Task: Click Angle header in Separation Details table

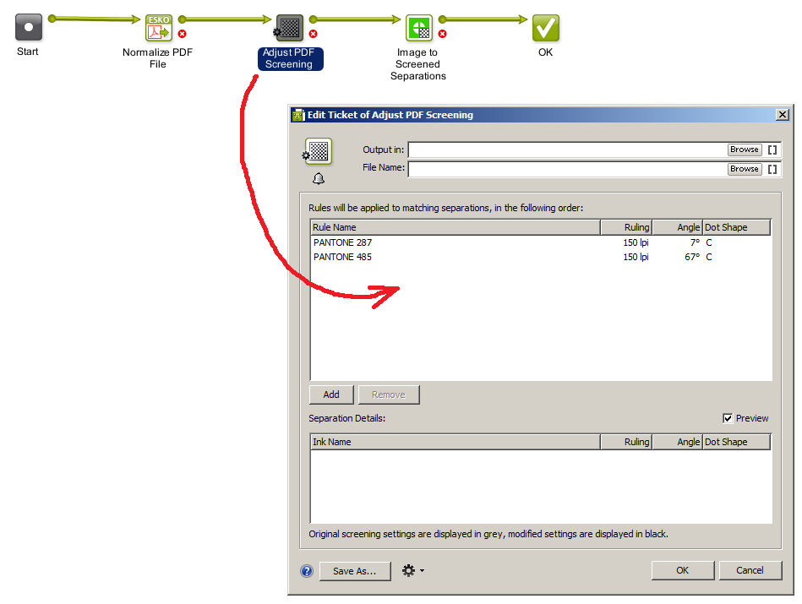Action: tap(677, 442)
